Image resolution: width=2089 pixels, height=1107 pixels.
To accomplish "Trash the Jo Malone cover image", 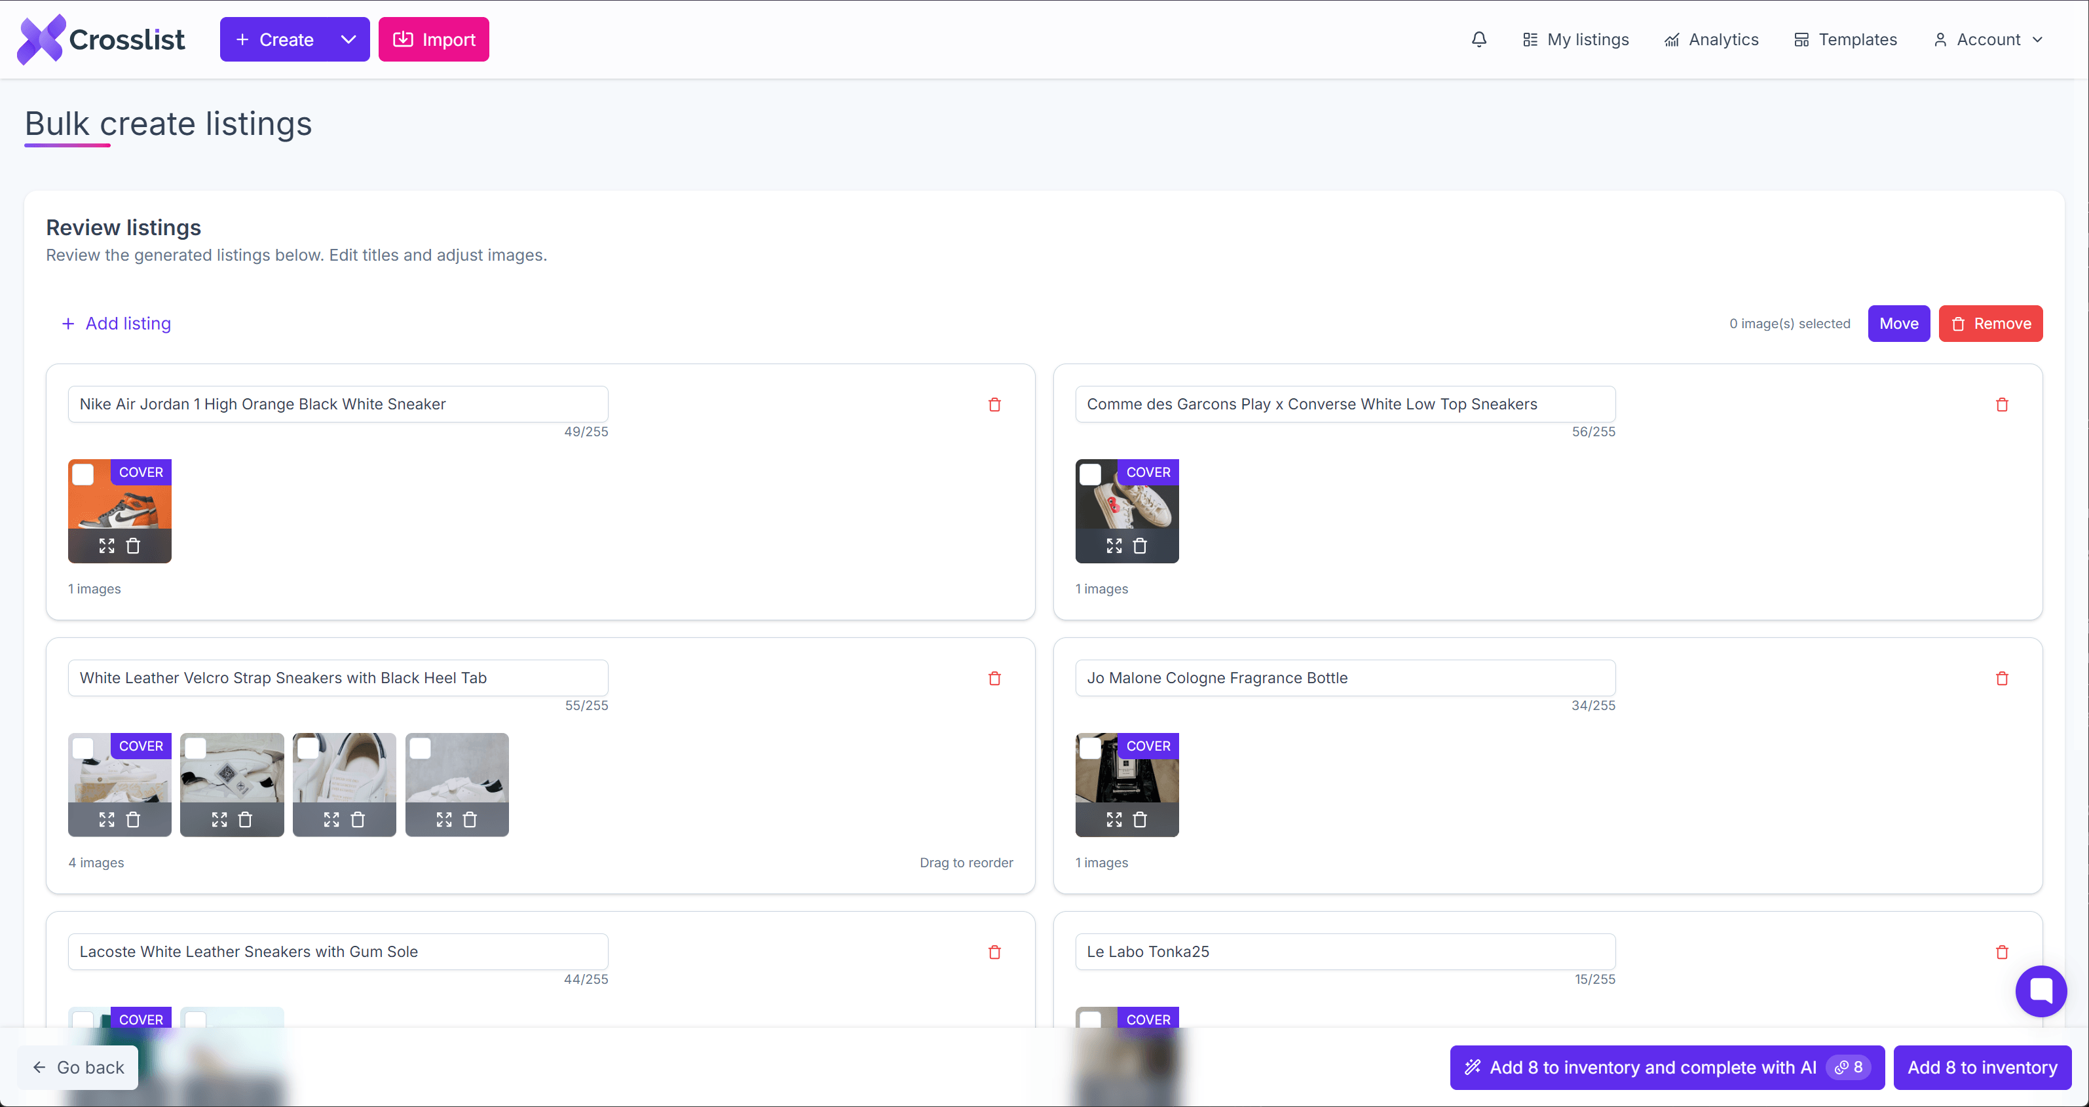I will pos(1140,820).
